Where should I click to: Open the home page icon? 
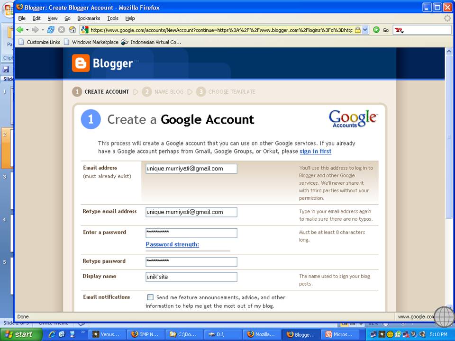coord(72,29)
